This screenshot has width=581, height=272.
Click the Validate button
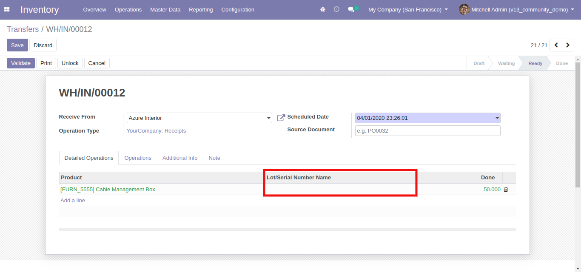(21, 63)
